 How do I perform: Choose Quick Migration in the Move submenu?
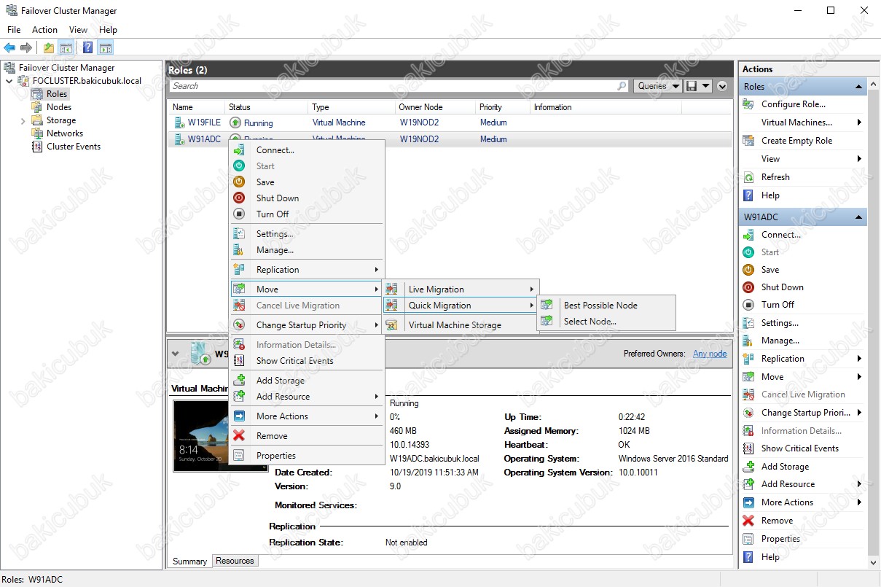461,306
